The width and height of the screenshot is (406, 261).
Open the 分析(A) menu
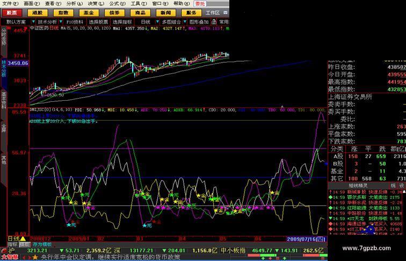[75, 3]
